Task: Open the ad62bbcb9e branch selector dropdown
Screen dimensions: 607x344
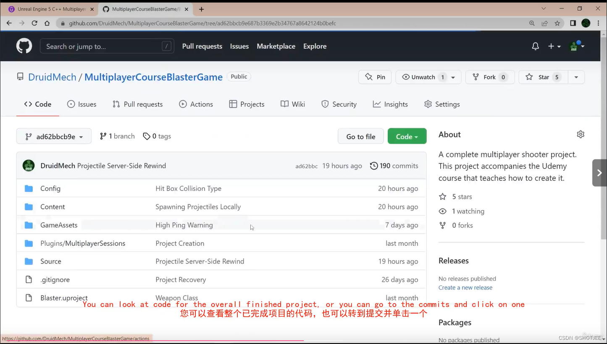Action: [x=54, y=136]
